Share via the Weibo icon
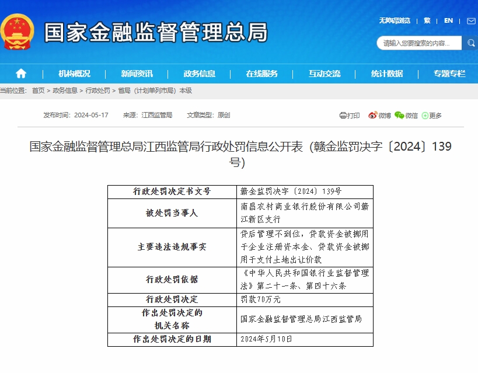Viewport: 478px width, 373px height. (372, 115)
